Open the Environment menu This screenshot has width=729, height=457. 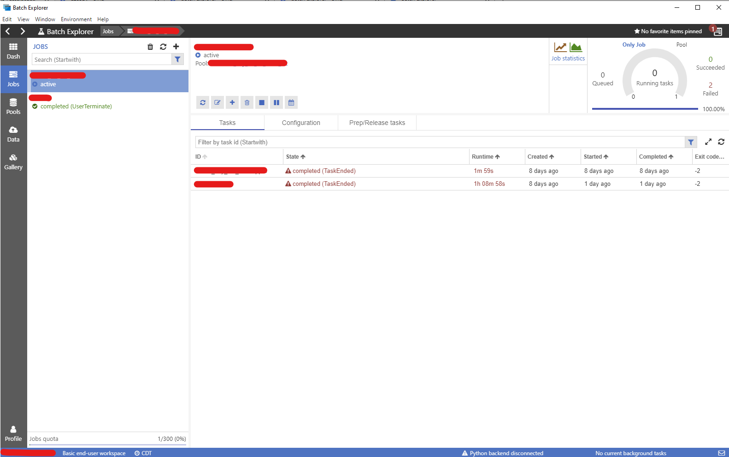[76, 19]
